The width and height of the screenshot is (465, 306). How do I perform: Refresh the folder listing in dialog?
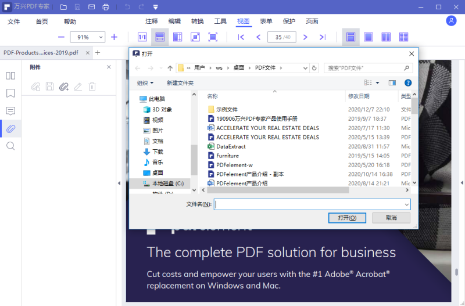pos(314,68)
